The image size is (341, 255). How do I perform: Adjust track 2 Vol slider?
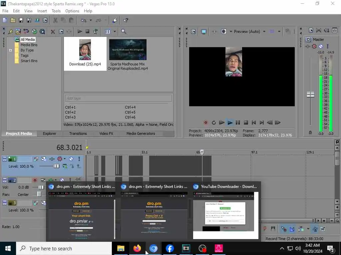tap(41, 187)
